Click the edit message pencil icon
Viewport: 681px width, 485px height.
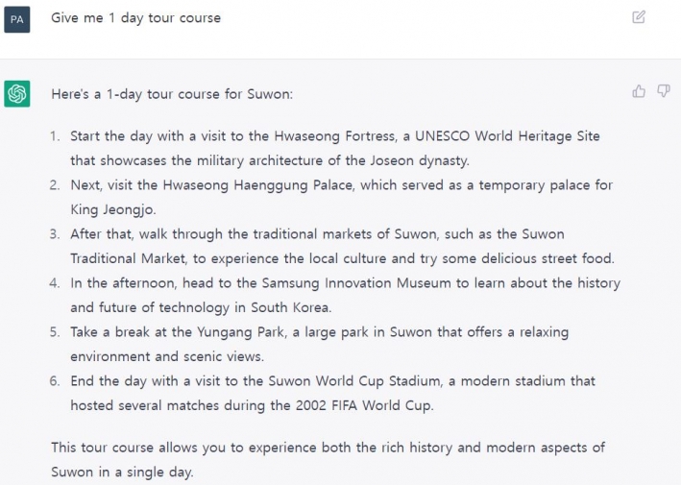point(639,16)
